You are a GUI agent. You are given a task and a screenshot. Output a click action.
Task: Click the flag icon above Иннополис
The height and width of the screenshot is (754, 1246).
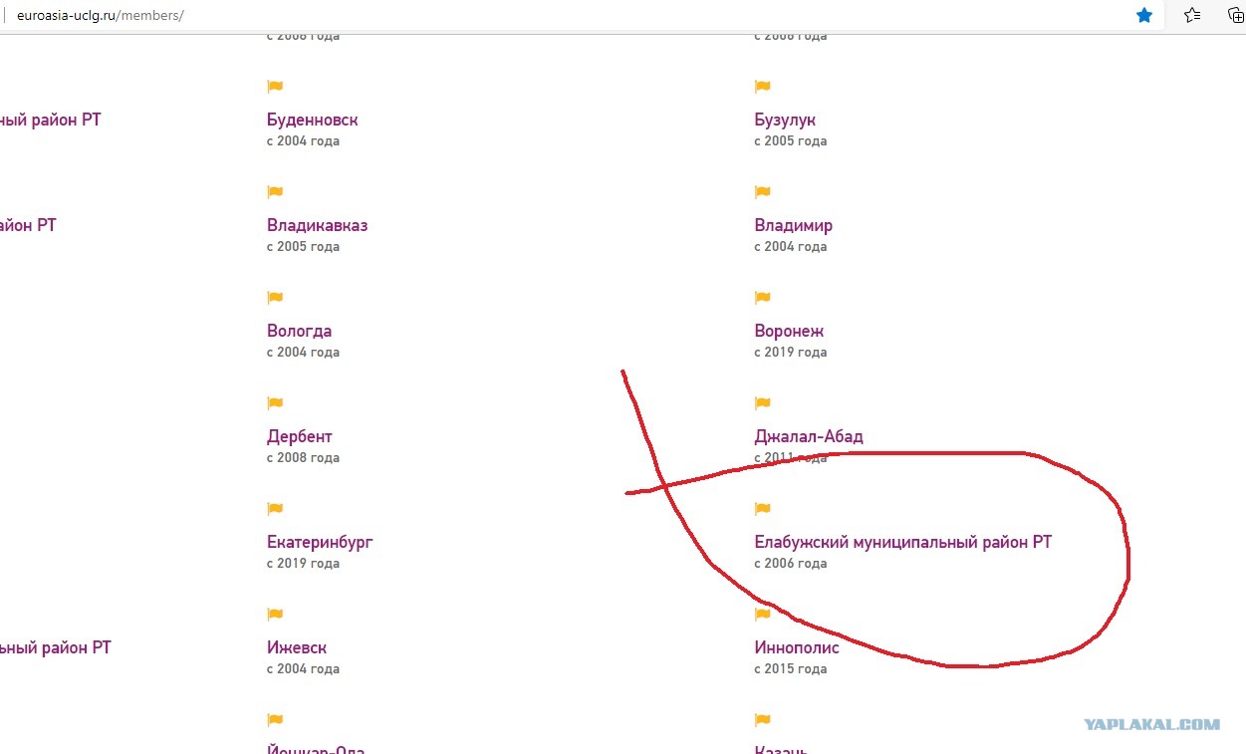point(763,615)
